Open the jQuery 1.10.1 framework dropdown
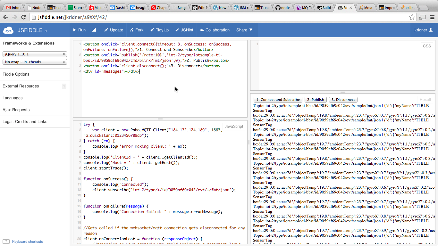The height and width of the screenshot is (246, 438). coord(35,54)
